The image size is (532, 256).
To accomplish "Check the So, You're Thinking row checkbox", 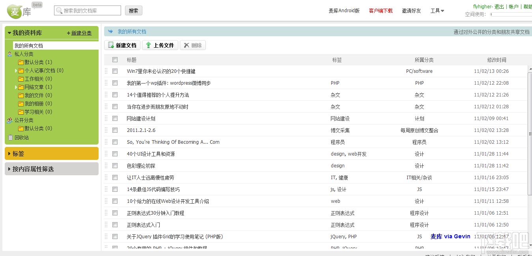I will [x=115, y=142].
